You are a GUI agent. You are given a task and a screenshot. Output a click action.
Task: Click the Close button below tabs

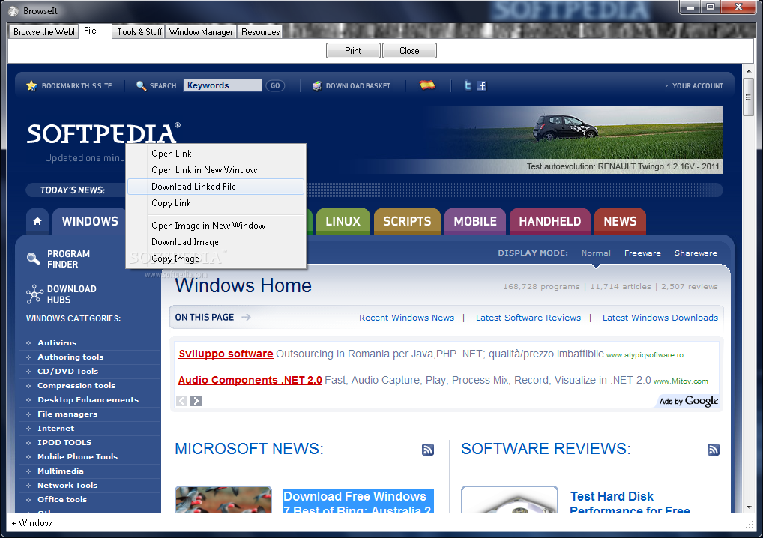[x=409, y=51]
